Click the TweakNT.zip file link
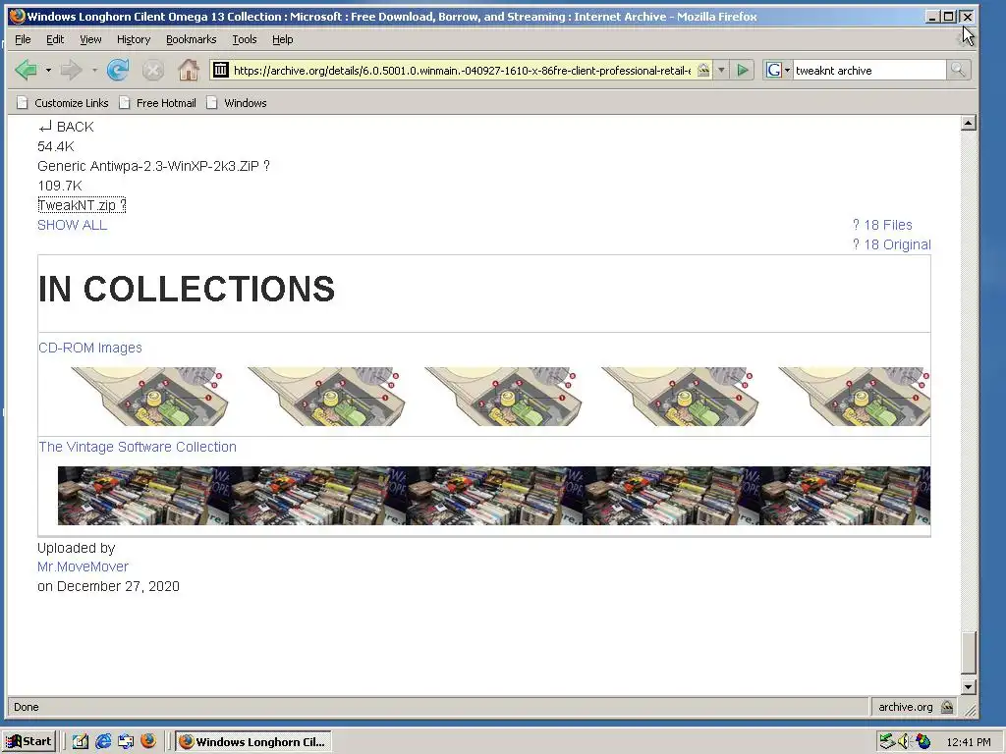1006x754 pixels. click(x=82, y=205)
